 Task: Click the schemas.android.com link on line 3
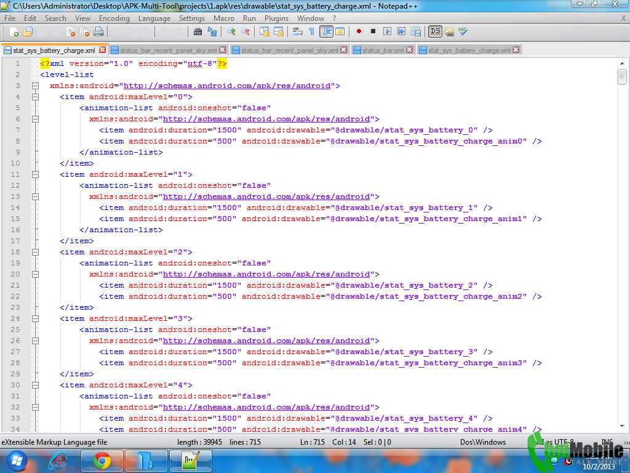(227, 86)
